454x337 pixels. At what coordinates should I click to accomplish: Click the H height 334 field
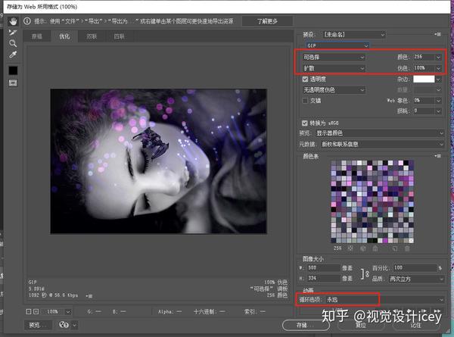point(323,278)
